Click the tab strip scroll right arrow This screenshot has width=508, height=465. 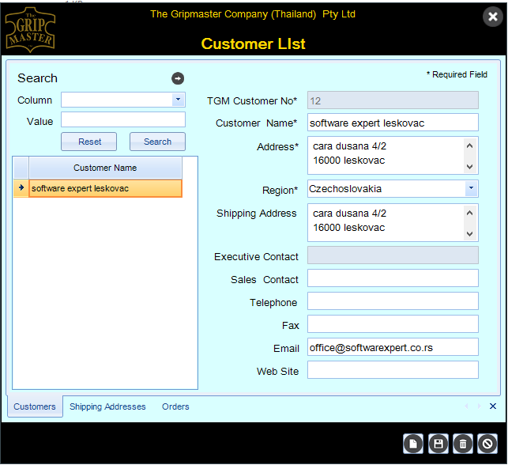[479, 406]
